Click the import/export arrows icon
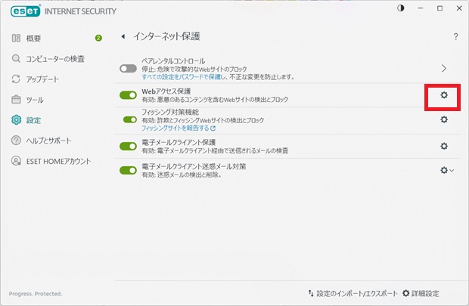The image size is (469, 306). [x=311, y=293]
